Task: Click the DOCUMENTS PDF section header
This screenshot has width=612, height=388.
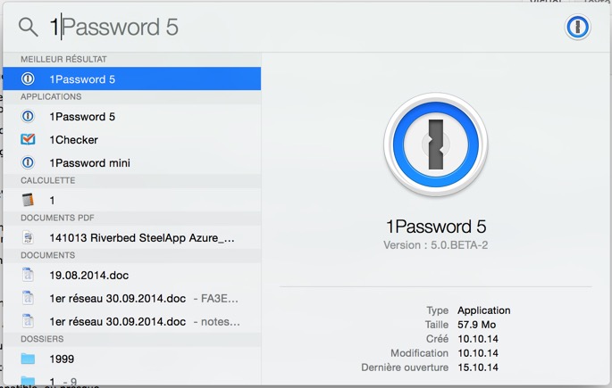Action: click(x=57, y=218)
